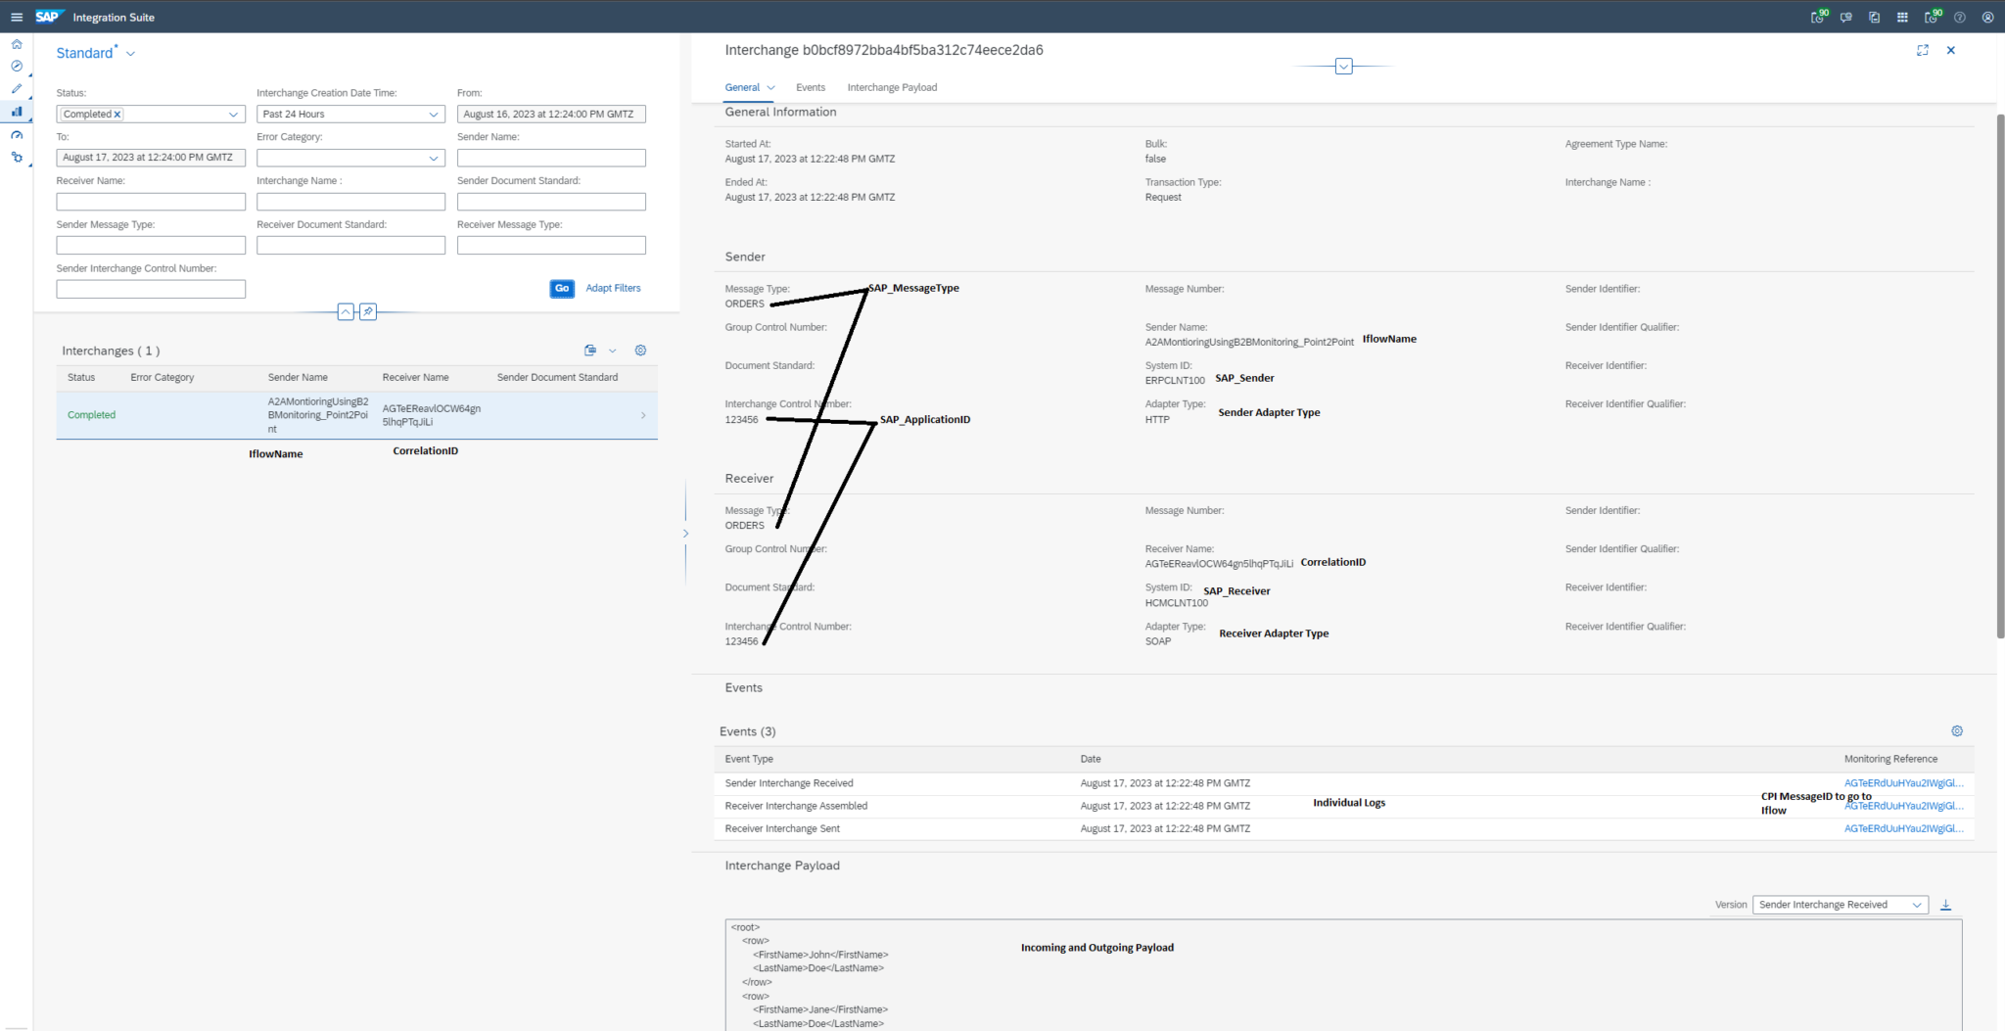Click the Sender Name input field
The height and width of the screenshot is (1031, 2005).
pos(551,158)
